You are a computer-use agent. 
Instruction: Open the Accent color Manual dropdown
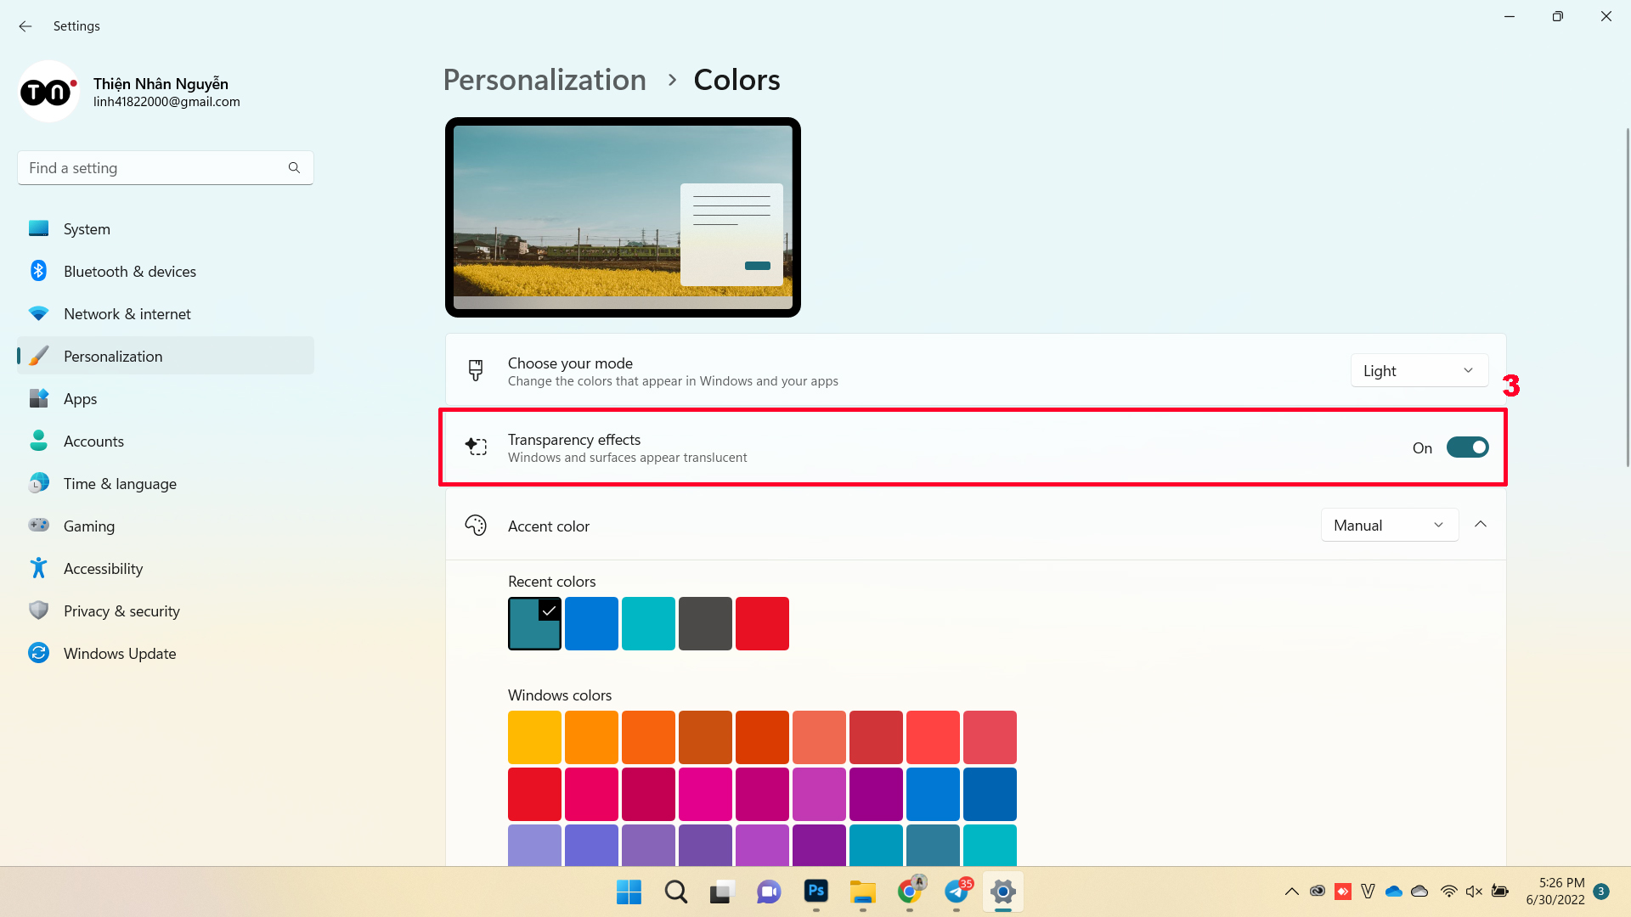pos(1389,526)
